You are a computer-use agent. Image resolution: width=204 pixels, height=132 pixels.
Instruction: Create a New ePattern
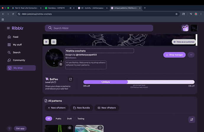coord(57,108)
